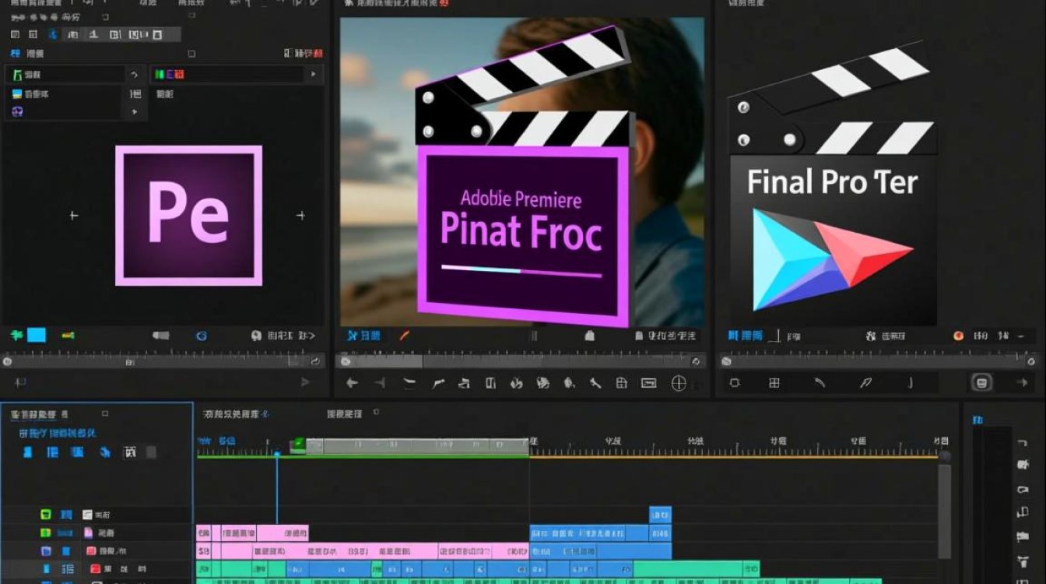Click the right-arrow icon in right monitor toolbar
The image size is (1046, 584).
point(1023,382)
